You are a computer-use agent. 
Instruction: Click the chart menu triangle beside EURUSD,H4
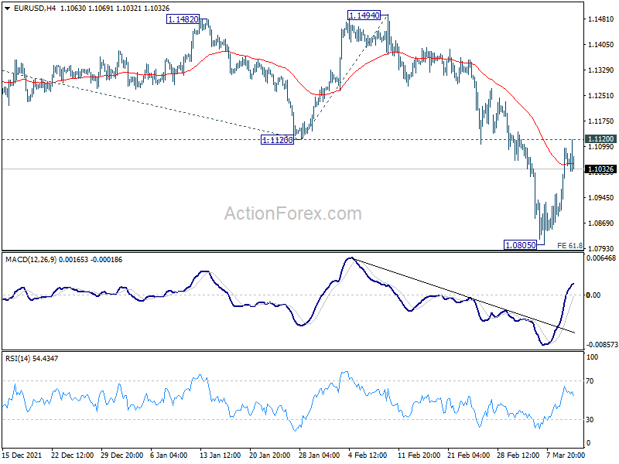8,8
